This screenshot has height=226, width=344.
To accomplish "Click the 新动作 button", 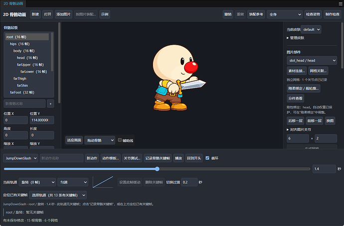I will [x=92, y=158].
